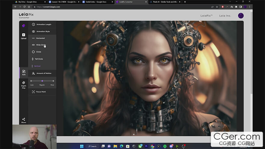Switch to Lesson 1 & 2 NEW tab
The height and width of the screenshot is (149, 265).
64,2
